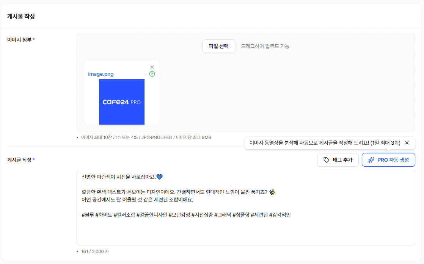Click the 태그 추가 button label
Screen dimensions: 424x264
(x=342, y=160)
